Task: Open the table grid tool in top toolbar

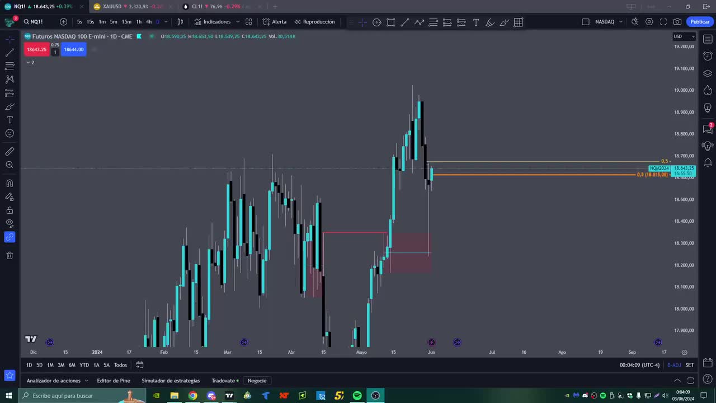Action: click(x=519, y=22)
